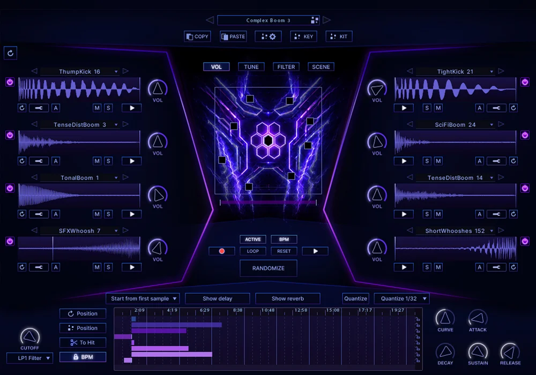
Task: Mute the SciFiBoom 24 layer
Action: point(438,161)
